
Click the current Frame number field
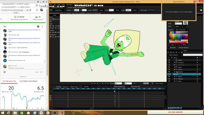(118, 83)
